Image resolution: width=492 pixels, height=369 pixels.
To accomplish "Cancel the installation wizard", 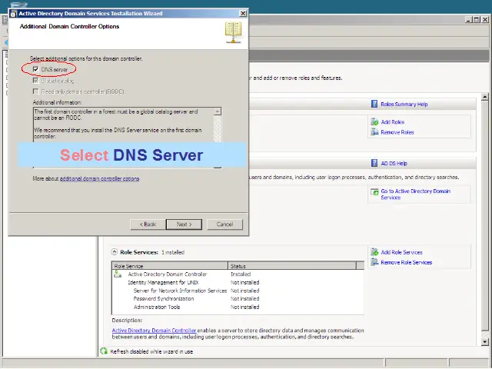I will (224, 224).
